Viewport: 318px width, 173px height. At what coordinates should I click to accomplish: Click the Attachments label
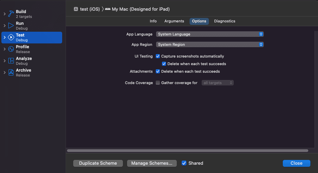coord(141,71)
